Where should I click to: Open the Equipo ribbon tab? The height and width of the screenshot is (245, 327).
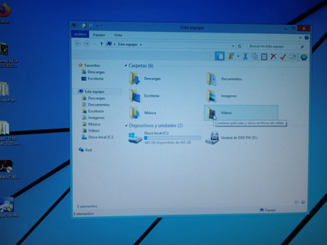99,35
